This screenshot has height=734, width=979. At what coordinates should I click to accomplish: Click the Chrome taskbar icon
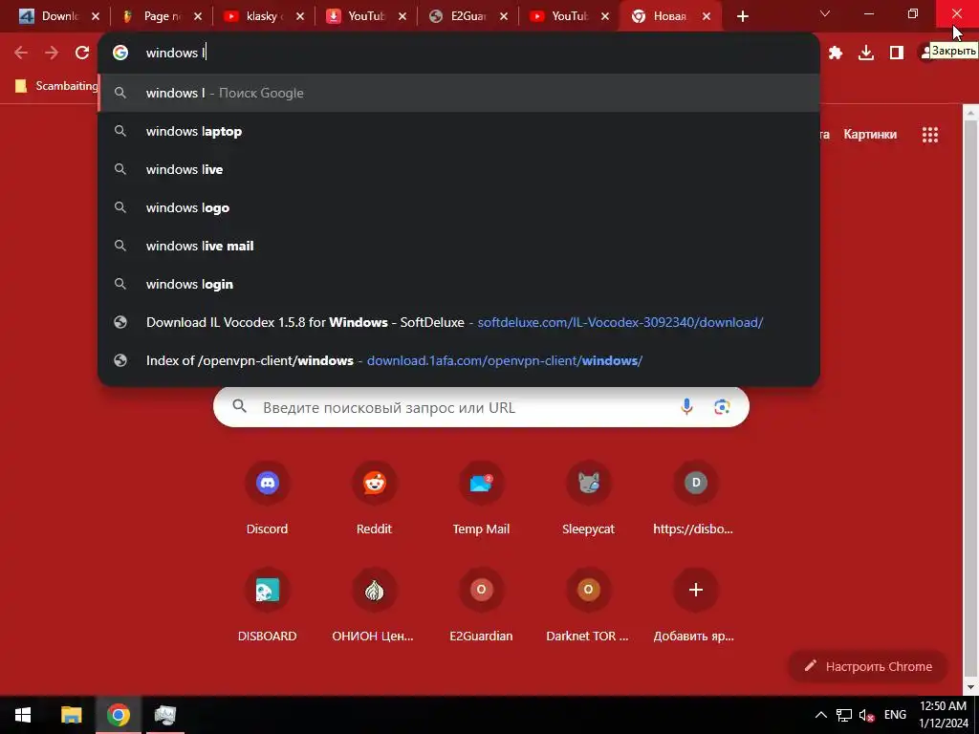(x=118, y=715)
